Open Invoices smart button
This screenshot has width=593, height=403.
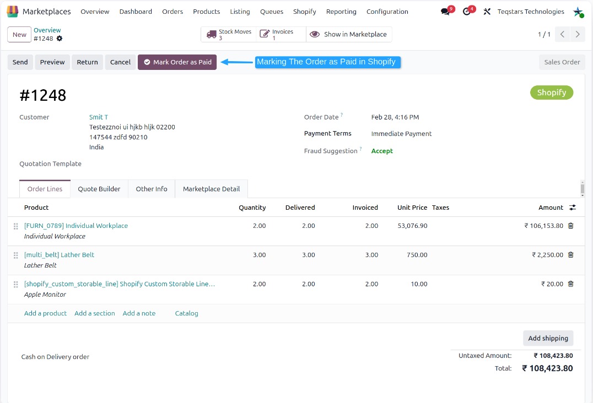tap(281, 34)
